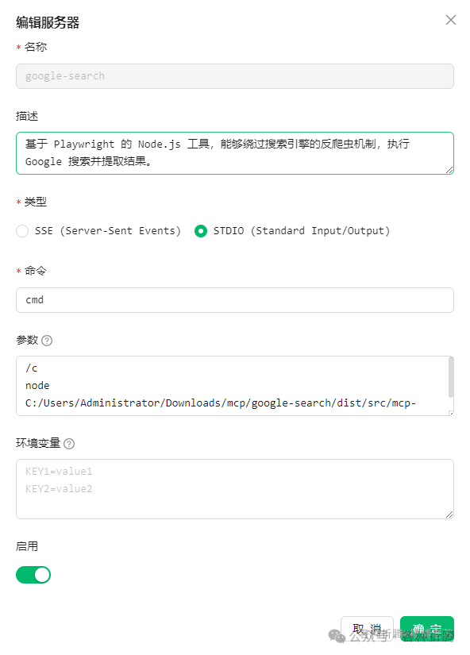This screenshot has height=655, width=470.
Task: Click the 取消 cancel button
Action: click(x=367, y=629)
